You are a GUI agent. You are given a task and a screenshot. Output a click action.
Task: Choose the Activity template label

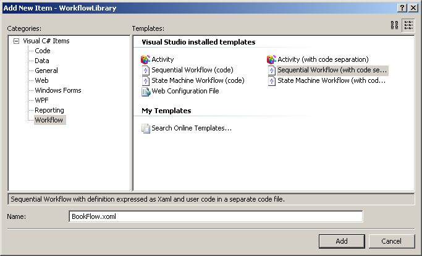(162, 59)
